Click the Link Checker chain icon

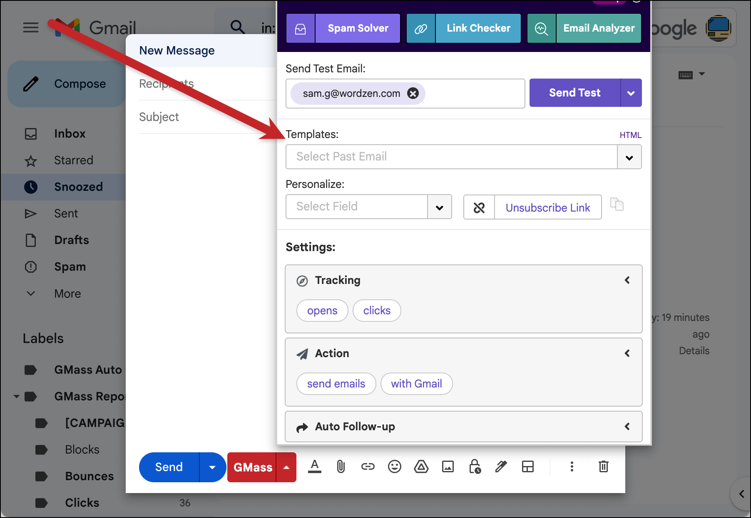tap(421, 28)
